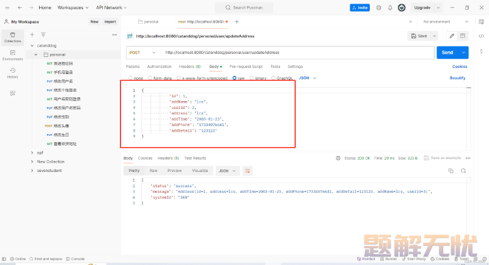The height and width of the screenshot is (265, 489).
Task: Open environment quick look icon
Action: click(x=481, y=21)
